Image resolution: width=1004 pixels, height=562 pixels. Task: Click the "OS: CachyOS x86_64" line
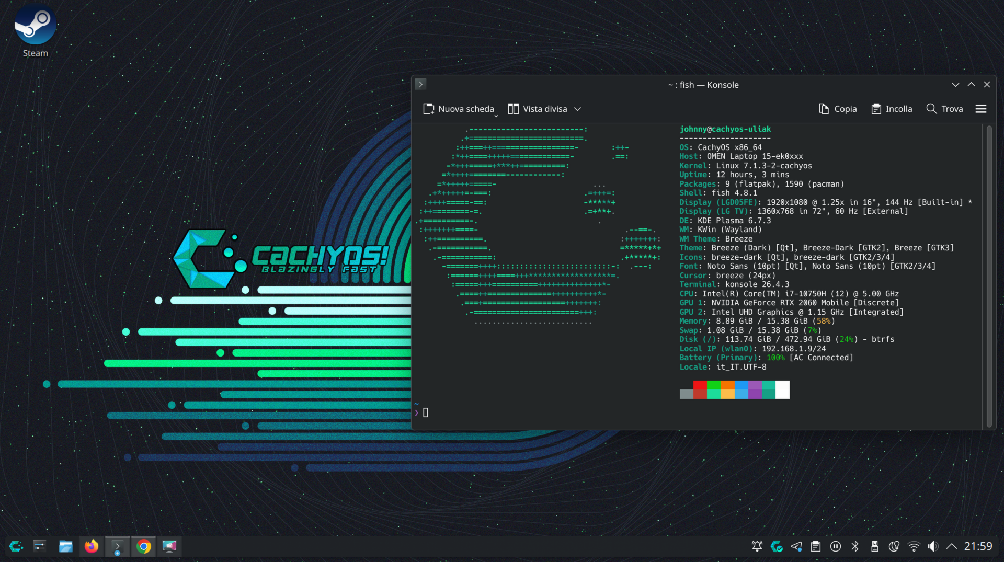pyautogui.click(x=721, y=147)
